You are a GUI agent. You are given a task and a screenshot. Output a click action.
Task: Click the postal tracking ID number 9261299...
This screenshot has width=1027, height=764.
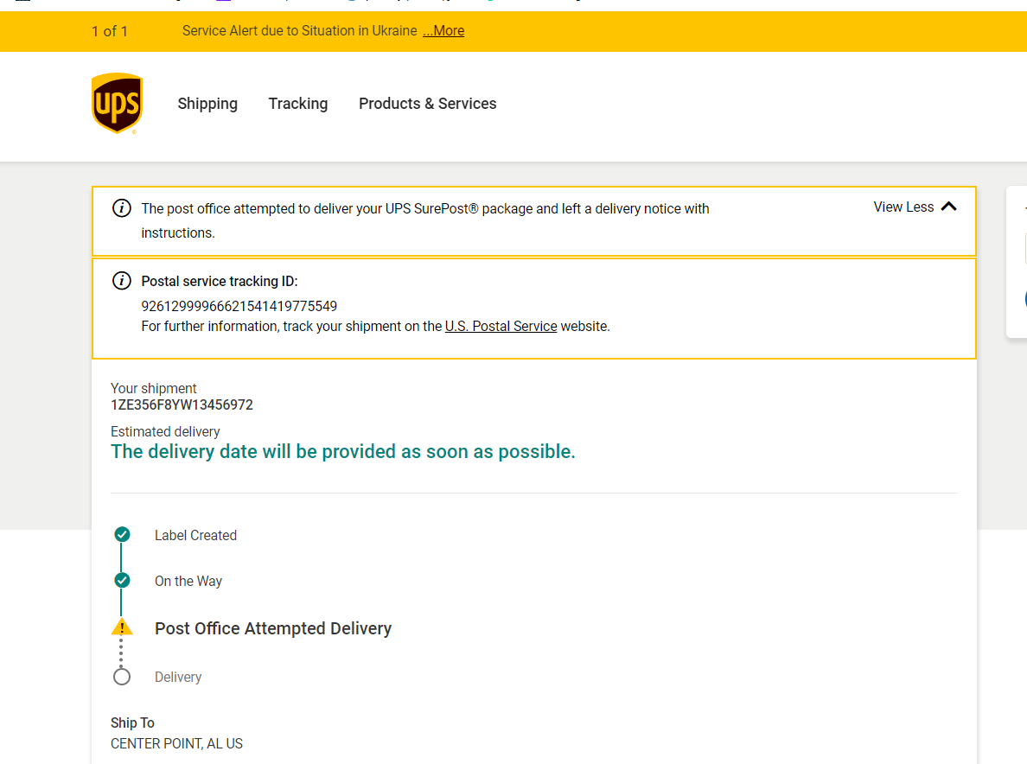tap(239, 306)
